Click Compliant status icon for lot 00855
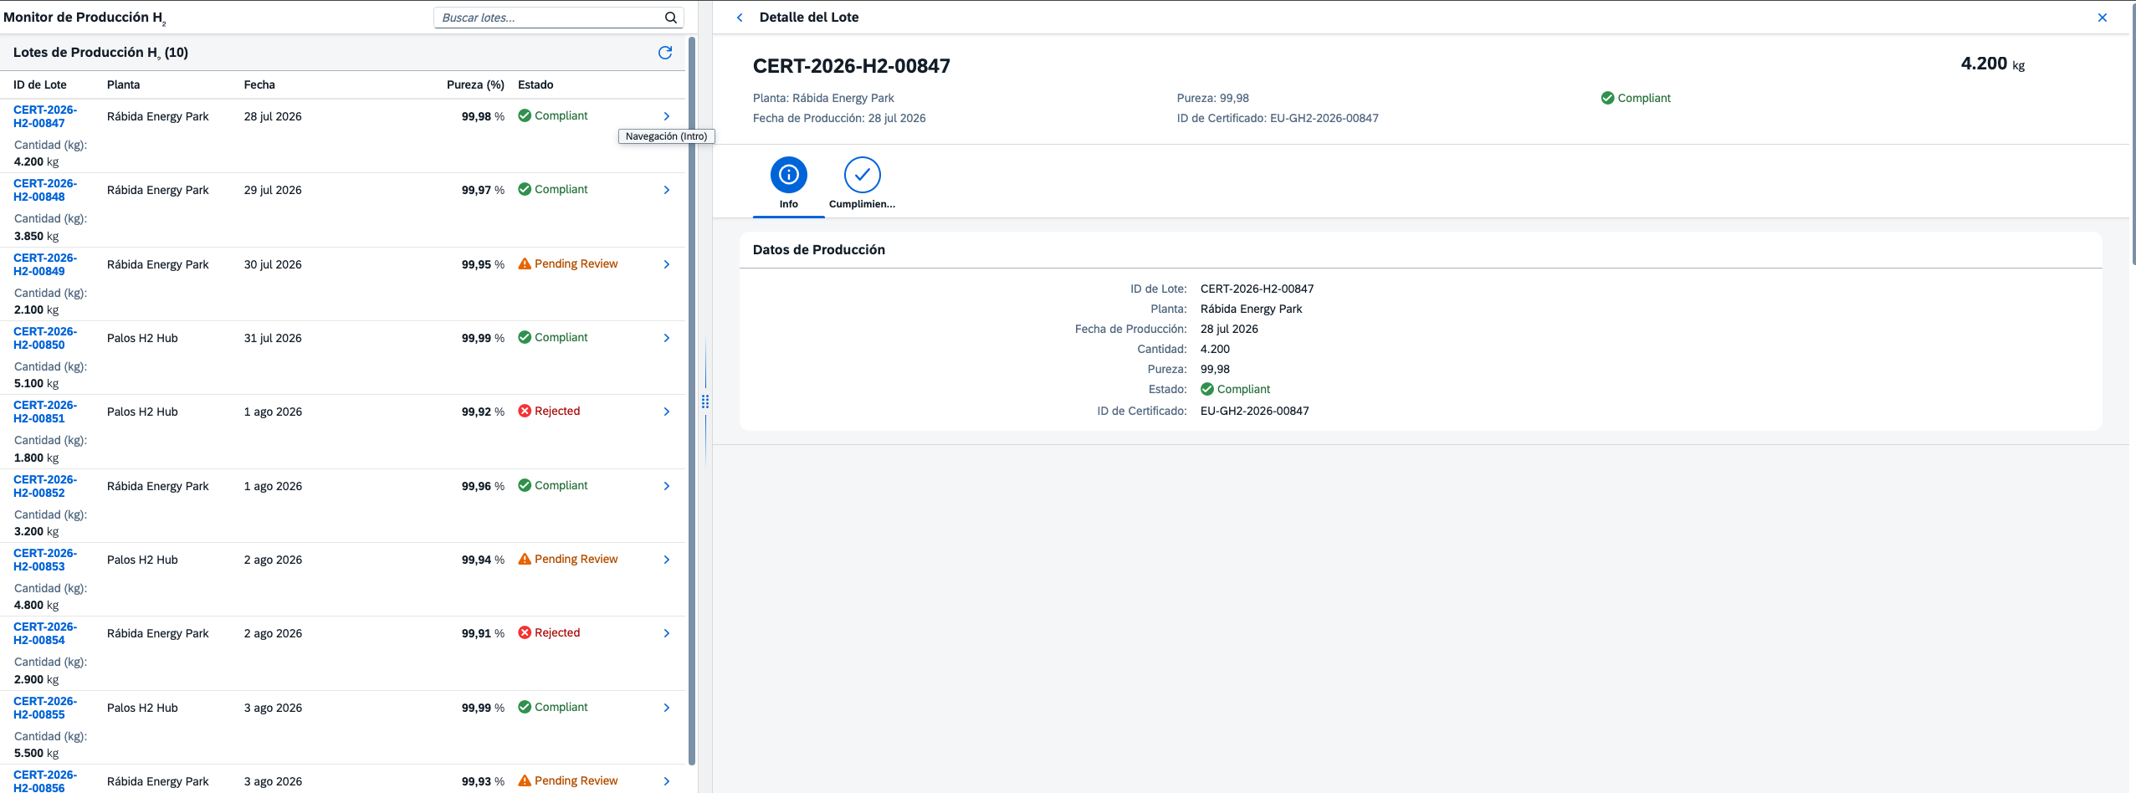Image resolution: width=2136 pixels, height=793 pixels. (x=525, y=707)
